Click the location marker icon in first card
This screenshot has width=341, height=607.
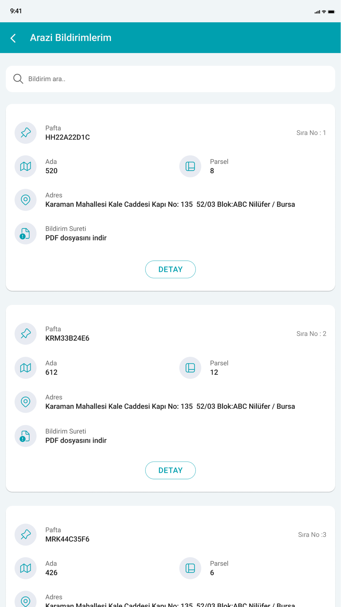click(x=26, y=200)
